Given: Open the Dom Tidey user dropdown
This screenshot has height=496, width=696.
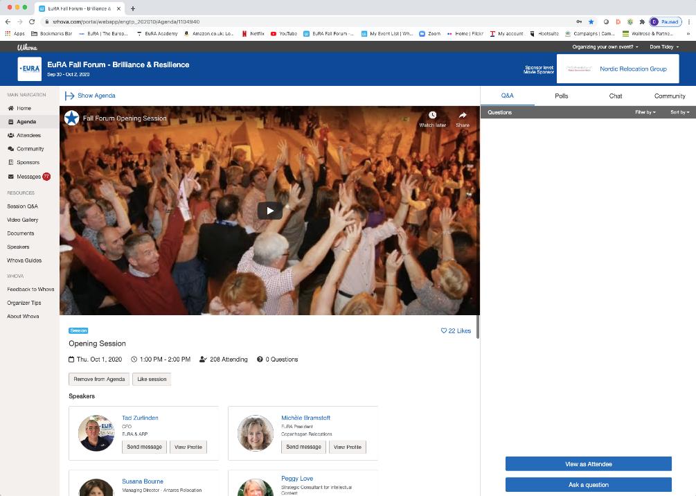Looking at the screenshot, I should [664, 46].
